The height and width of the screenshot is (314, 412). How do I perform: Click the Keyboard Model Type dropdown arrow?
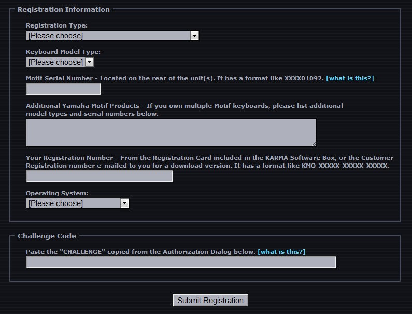(89, 62)
